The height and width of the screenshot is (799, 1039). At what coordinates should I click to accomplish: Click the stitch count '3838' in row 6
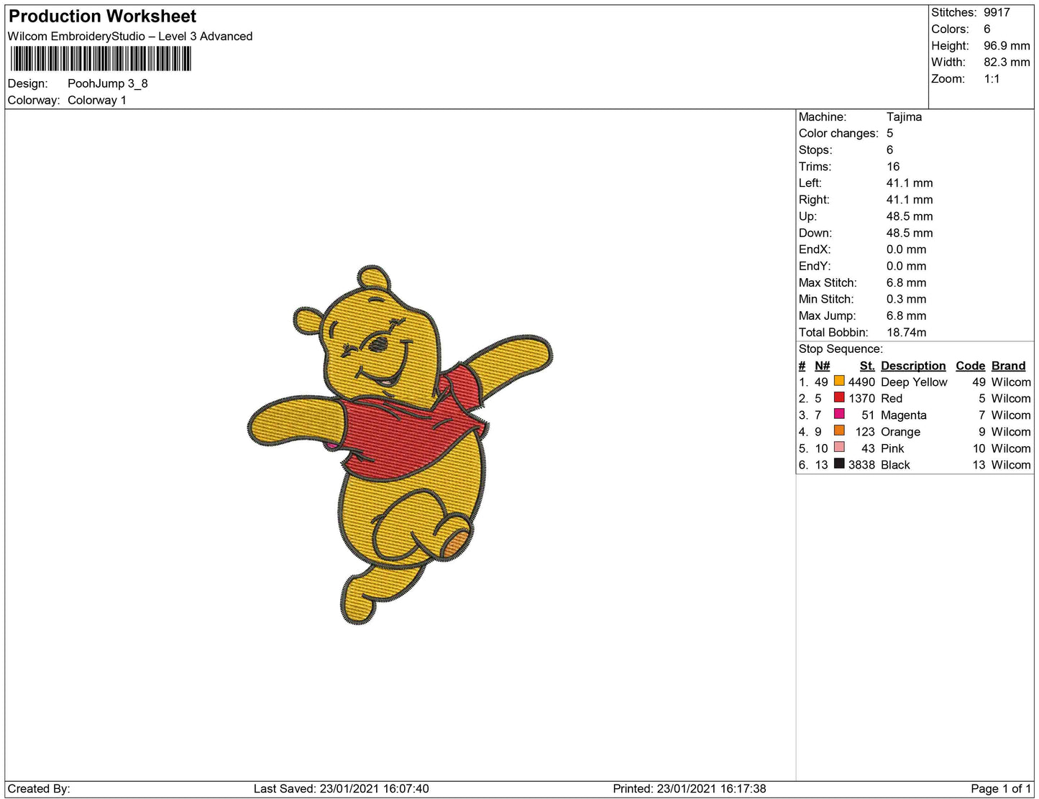pos(861,465)
